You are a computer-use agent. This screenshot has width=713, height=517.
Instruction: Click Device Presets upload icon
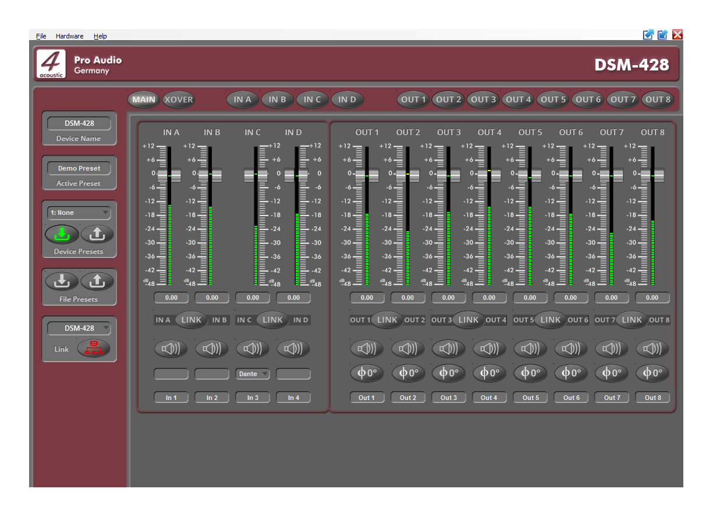[97, 234]
